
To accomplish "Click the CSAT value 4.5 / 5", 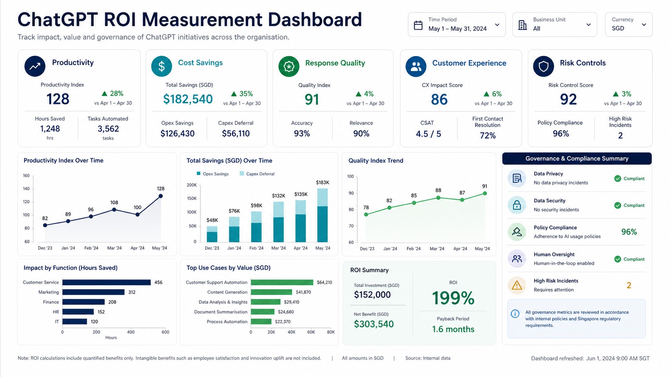I will 428,134.
